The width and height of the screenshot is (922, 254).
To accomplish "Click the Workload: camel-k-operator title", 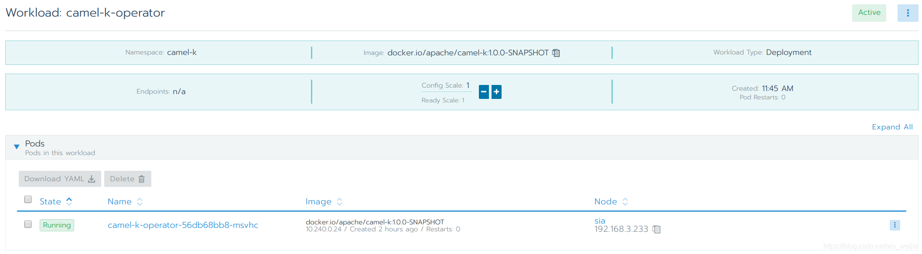I will click(x=85, y=13).
